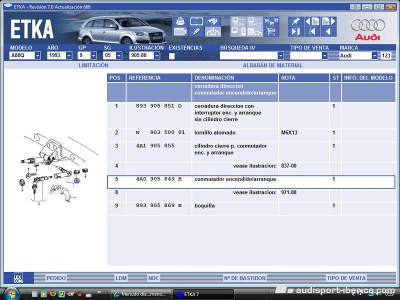Viewport: 400px width, 300px height.
Task: Click the PEDIDO status bar item
Action: (x=56, y=278)
